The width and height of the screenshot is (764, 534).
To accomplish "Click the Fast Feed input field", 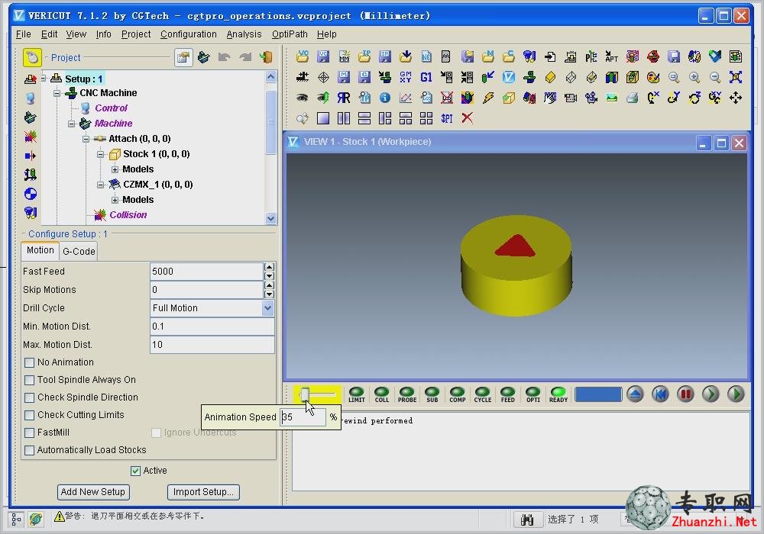I will pos(206,272).
